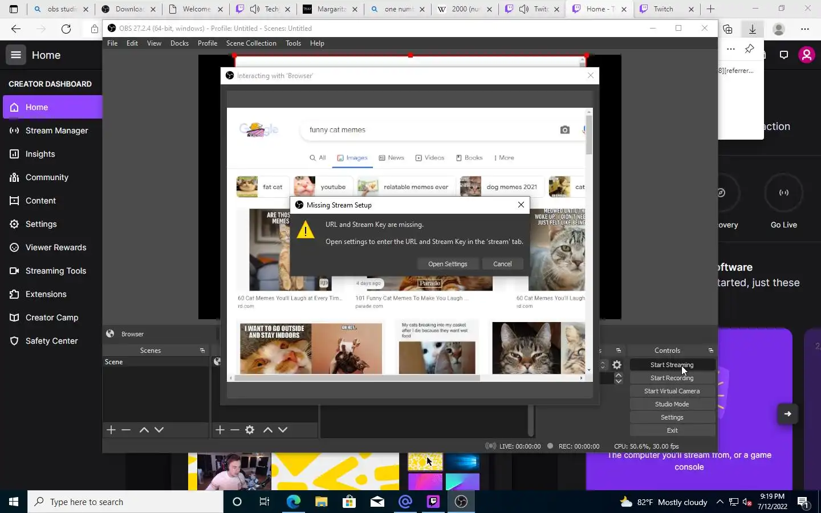Open Twitch app from the taskbar

(433, 502)
